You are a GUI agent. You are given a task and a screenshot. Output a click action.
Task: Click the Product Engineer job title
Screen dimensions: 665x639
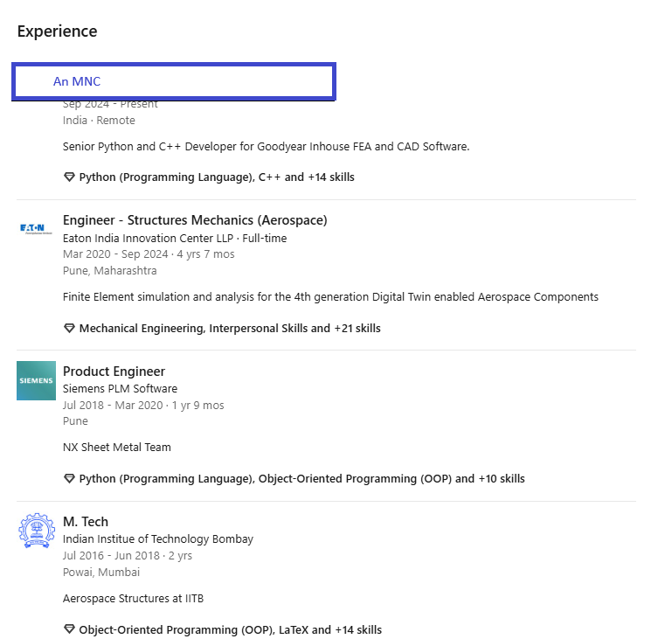click(114, 372)
